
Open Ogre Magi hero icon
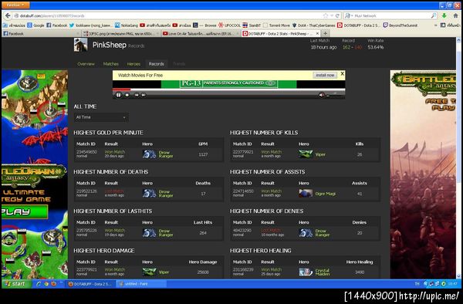tap(306, 194)
